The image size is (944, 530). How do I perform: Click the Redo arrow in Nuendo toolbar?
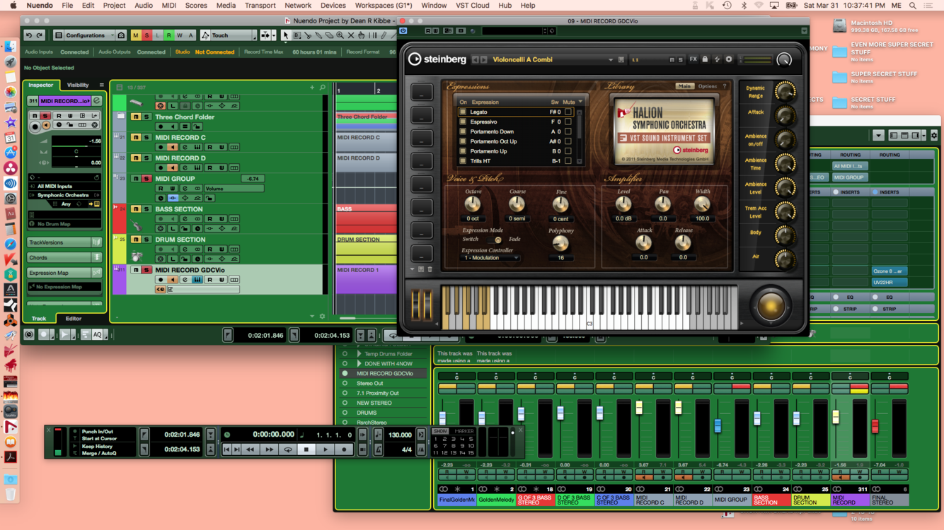coord(40,35)
